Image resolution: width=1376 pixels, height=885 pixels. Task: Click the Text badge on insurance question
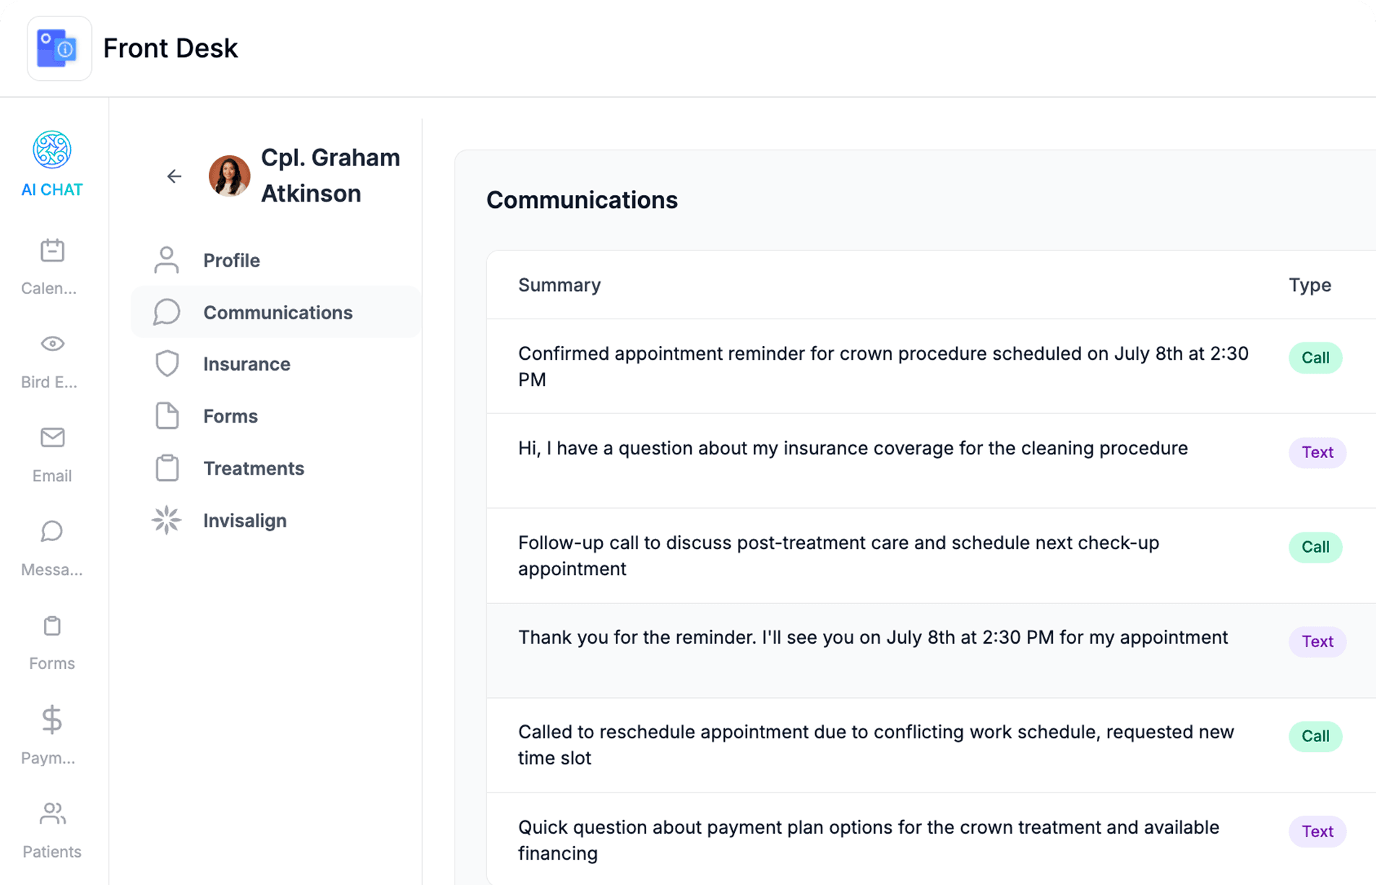click(x=1317, y=453)
